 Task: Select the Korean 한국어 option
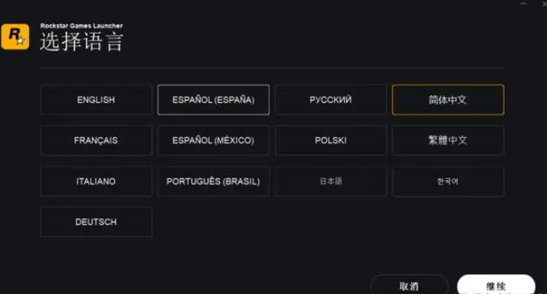448,181
